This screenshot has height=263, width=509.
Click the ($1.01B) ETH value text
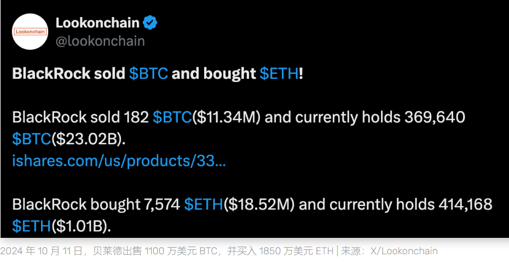pyautogui.click(x=81, y=226)
